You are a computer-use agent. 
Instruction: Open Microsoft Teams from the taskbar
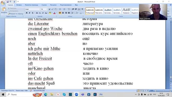(x=83, y=95)
